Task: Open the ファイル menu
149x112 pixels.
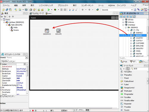Action: [x=6, y=5]
